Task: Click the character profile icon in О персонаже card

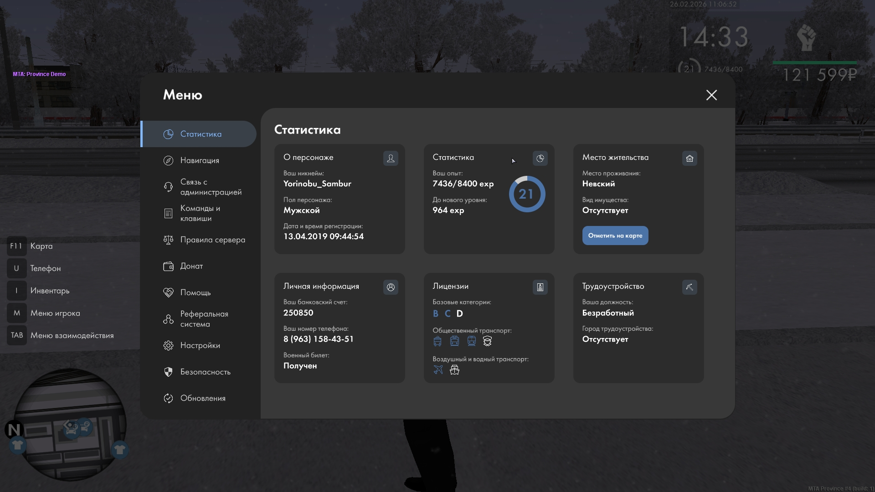Action: 391,158
